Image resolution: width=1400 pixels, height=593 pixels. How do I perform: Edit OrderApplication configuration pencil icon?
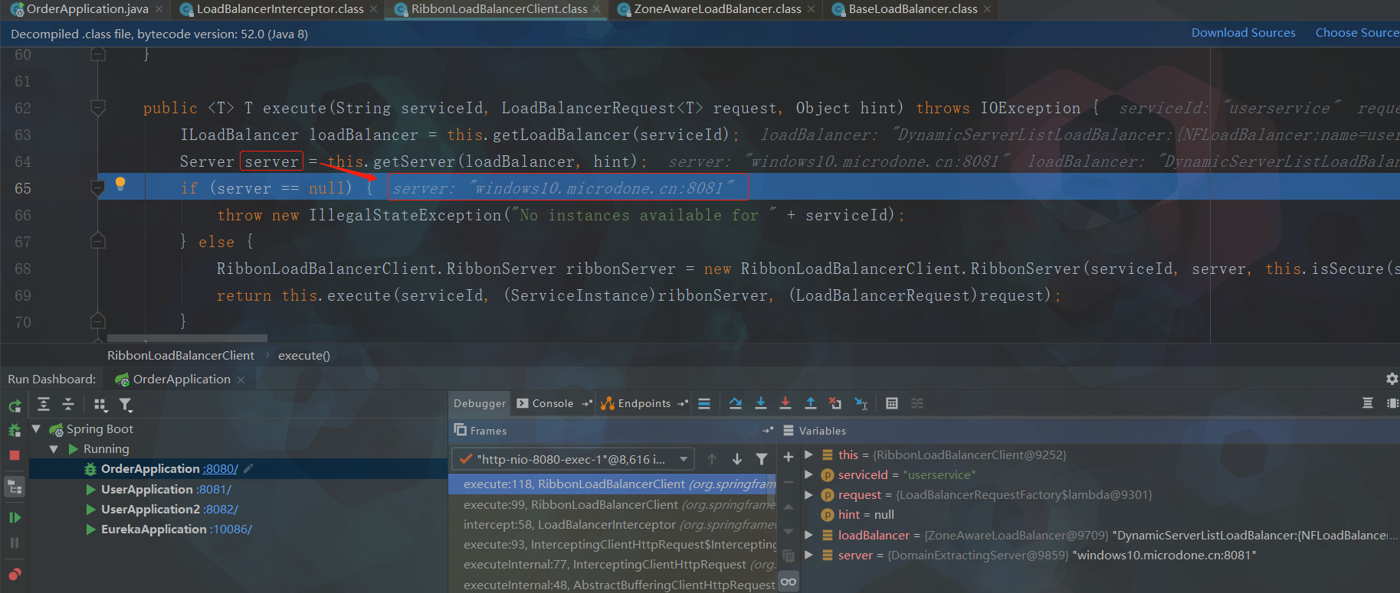tap(248, 468)
